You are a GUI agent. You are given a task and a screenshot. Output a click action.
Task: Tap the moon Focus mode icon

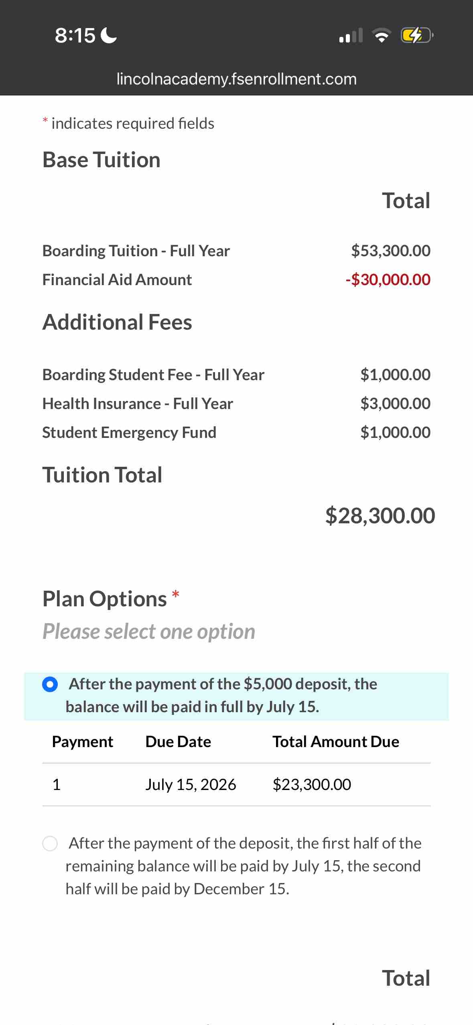click(x=108, y=35)
